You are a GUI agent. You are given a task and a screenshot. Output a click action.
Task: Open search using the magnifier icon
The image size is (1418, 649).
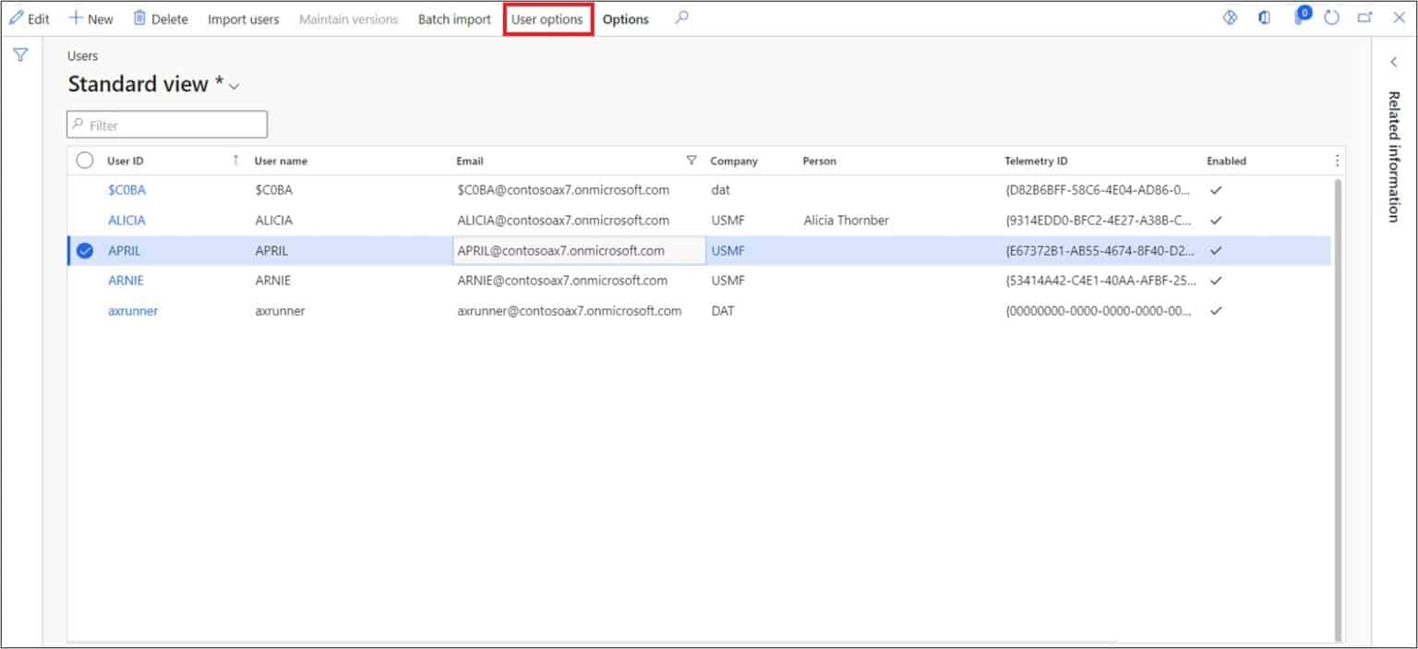[x=680, y=18]
